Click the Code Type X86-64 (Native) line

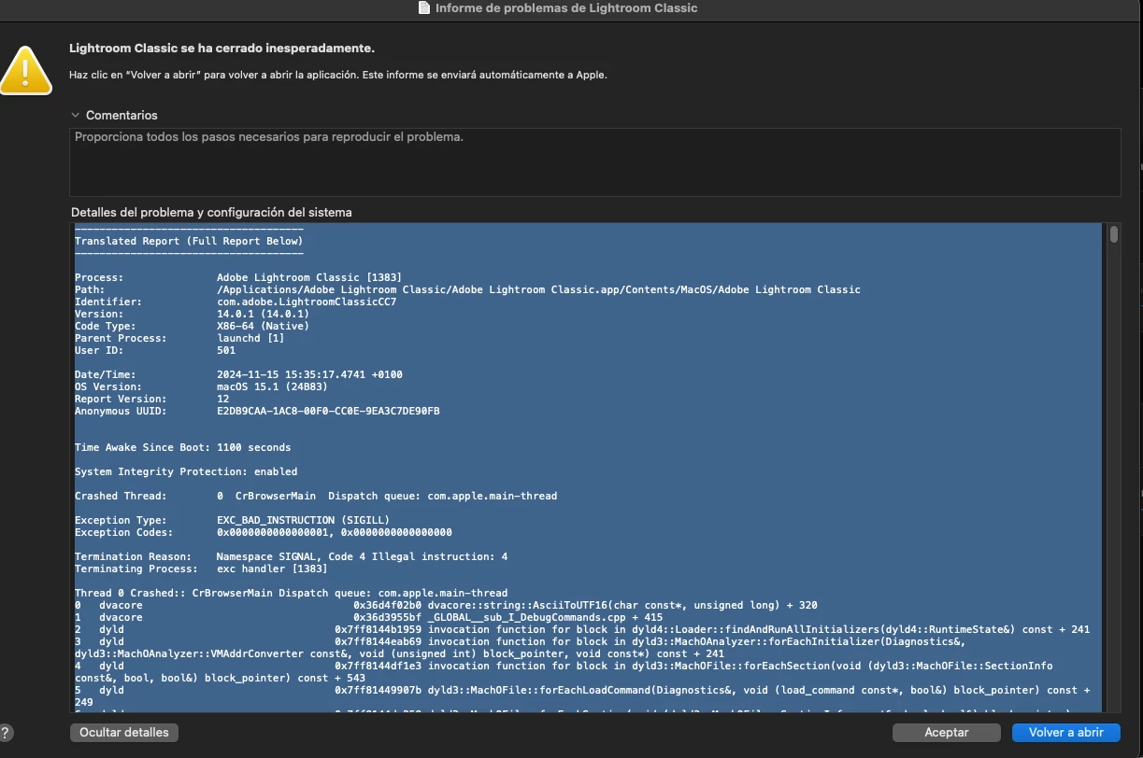(192, 326)
